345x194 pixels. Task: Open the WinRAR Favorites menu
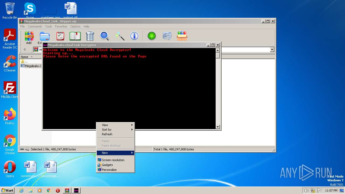click(x=61, y=26)
